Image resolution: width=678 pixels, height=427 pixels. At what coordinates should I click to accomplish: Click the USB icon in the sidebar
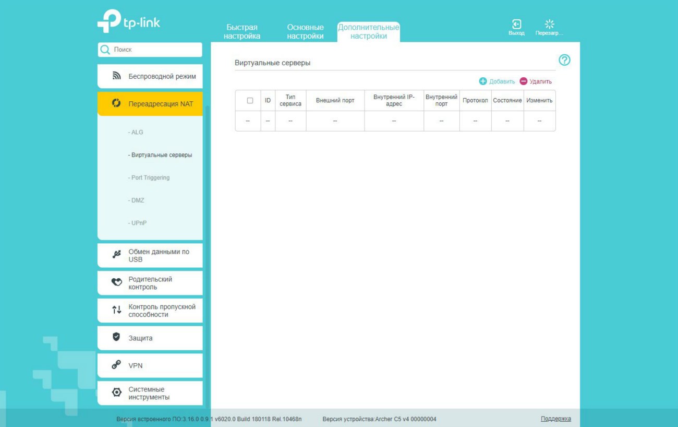coord(117,255)
